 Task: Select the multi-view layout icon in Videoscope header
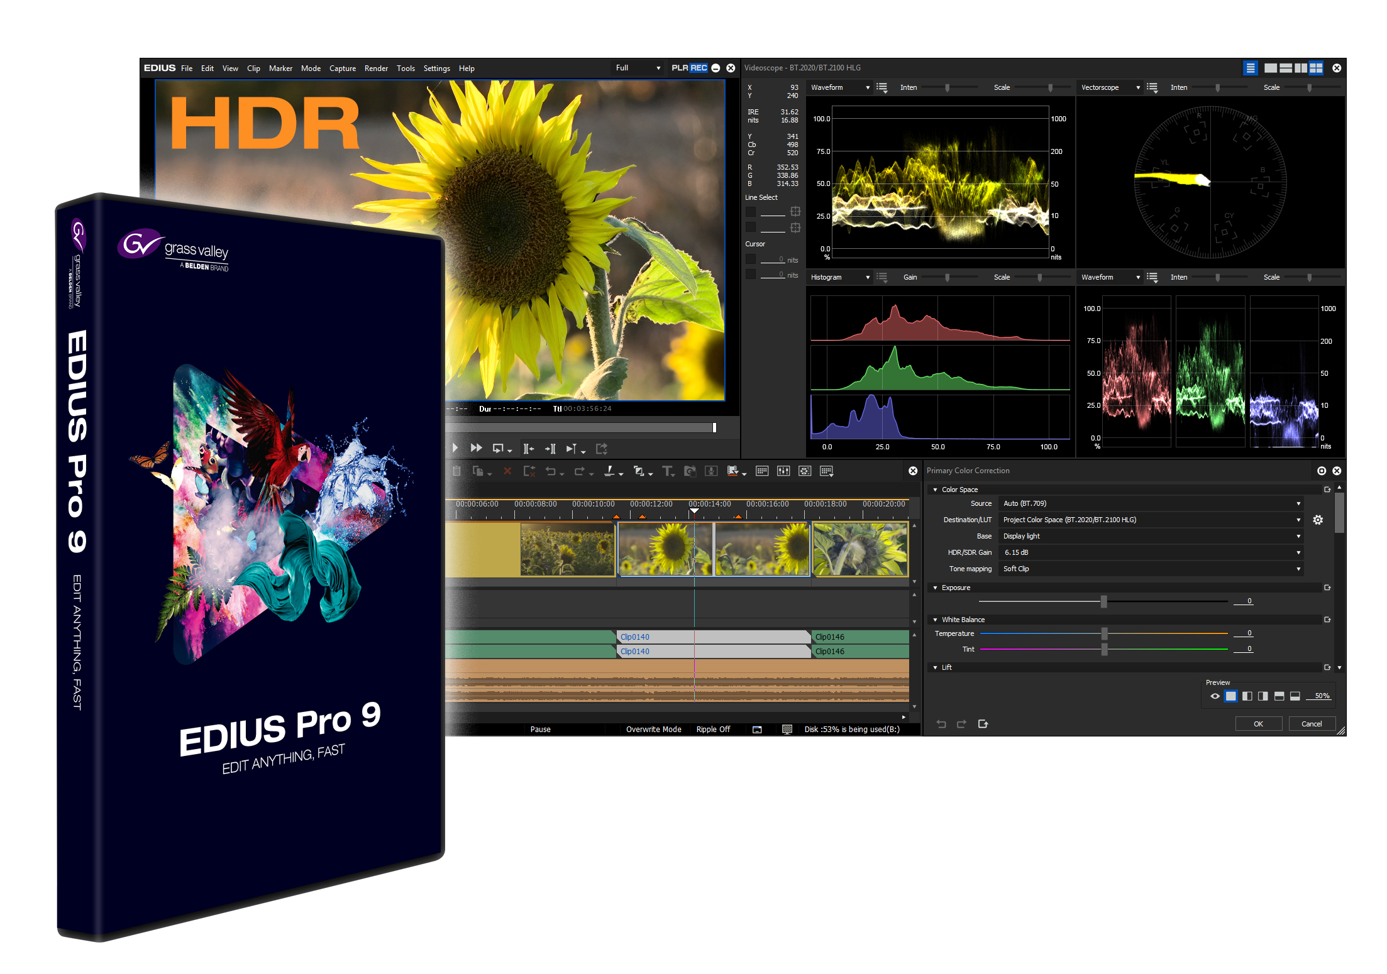point(1317,68)
